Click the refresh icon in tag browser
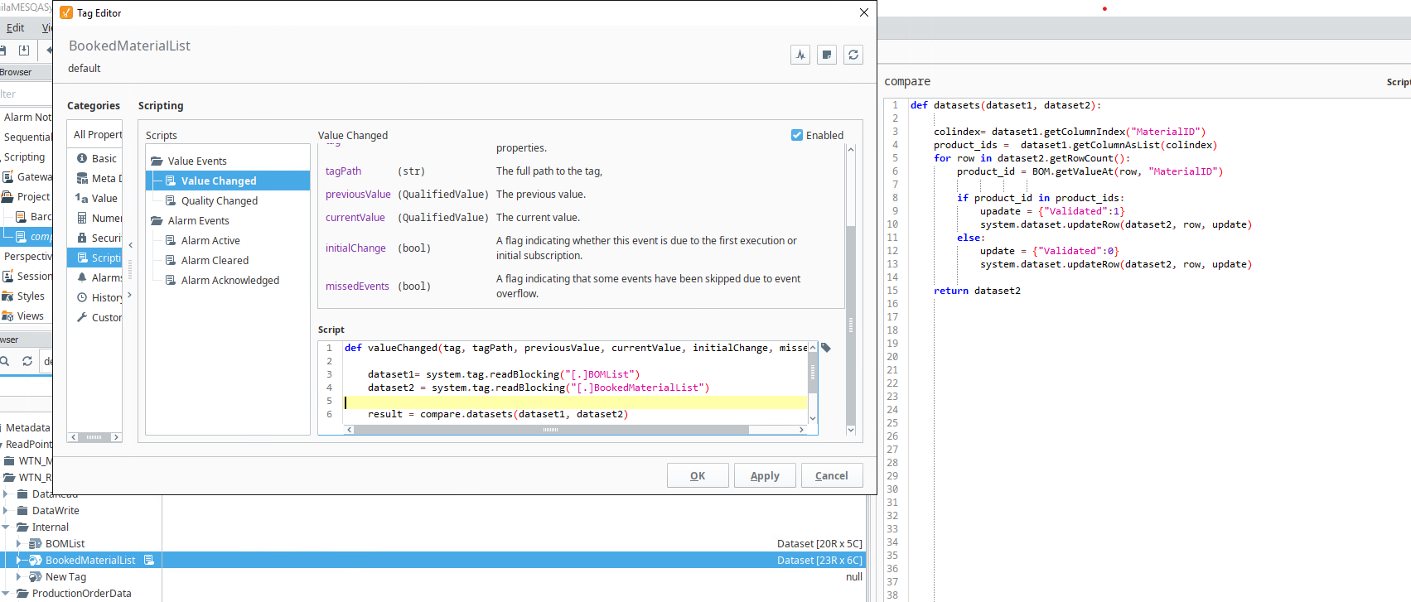Viewport: 1411px width, 602px height. 27,361
